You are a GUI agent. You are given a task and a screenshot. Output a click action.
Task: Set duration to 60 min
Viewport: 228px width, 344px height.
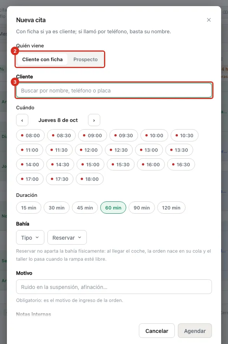(113, 208)
